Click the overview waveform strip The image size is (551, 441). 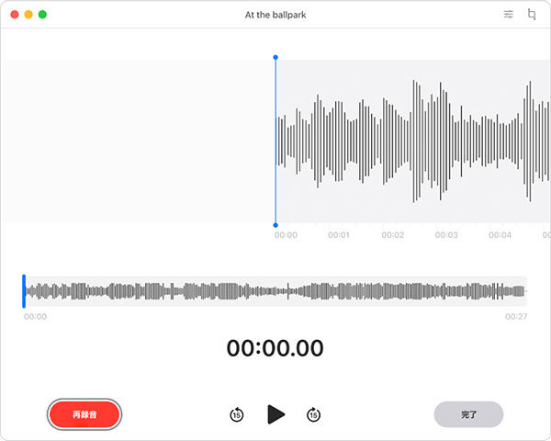pos(275,291)
